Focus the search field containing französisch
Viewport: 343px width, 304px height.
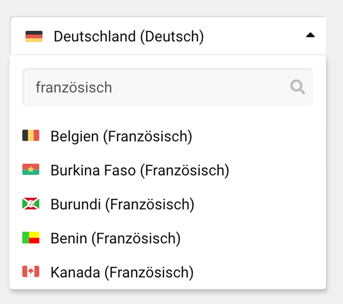(159, 87)
